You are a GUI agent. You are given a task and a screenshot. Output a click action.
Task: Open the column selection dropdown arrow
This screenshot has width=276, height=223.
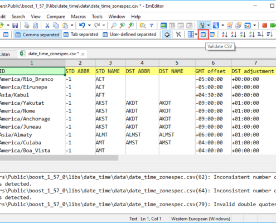[196, 35]
